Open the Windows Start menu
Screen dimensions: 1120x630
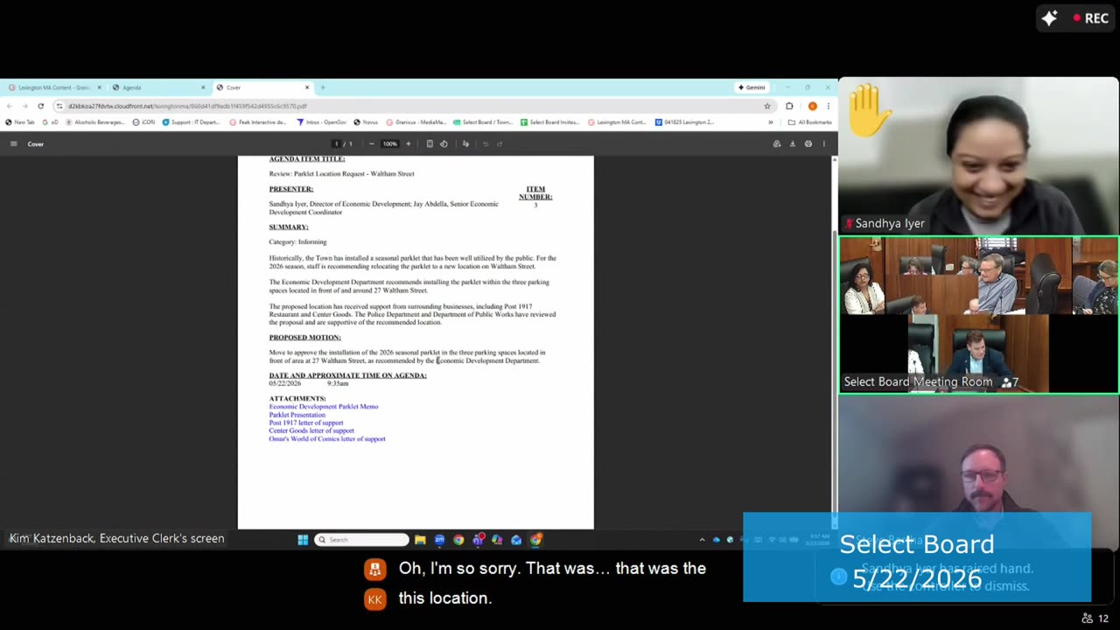(x=303, y=540)
